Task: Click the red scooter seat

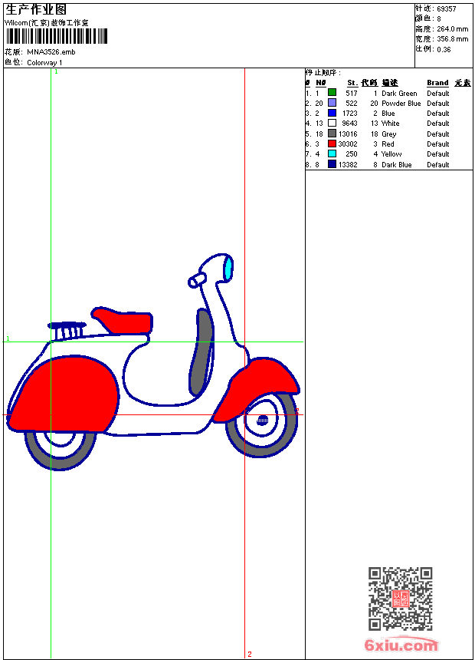Action: tap(123, 321)
